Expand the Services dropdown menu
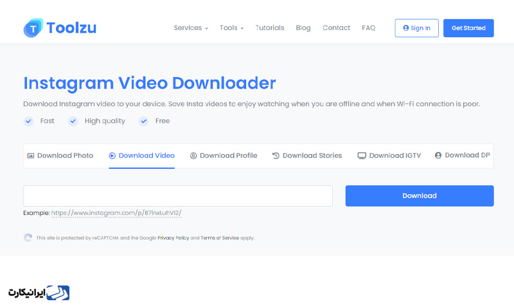Image resolution: width=514 pixels, height=306 pixels. coord(191,28)
